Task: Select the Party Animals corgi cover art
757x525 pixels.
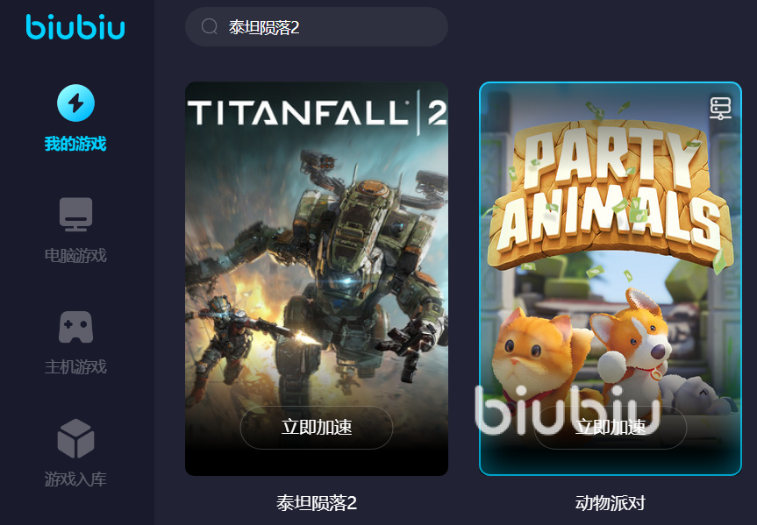Action: (x=611, y=279)
